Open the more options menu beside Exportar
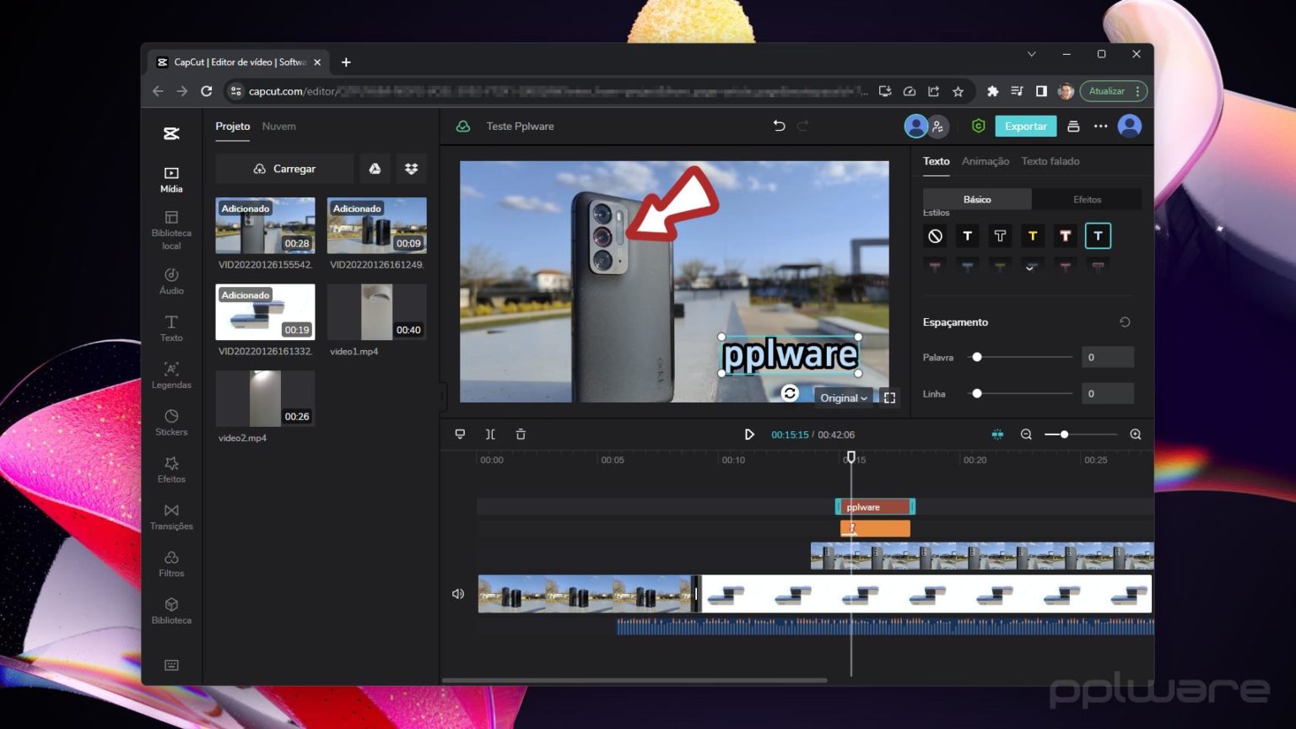Viewport: 1296px width, 729px height. pos(1100,126)
